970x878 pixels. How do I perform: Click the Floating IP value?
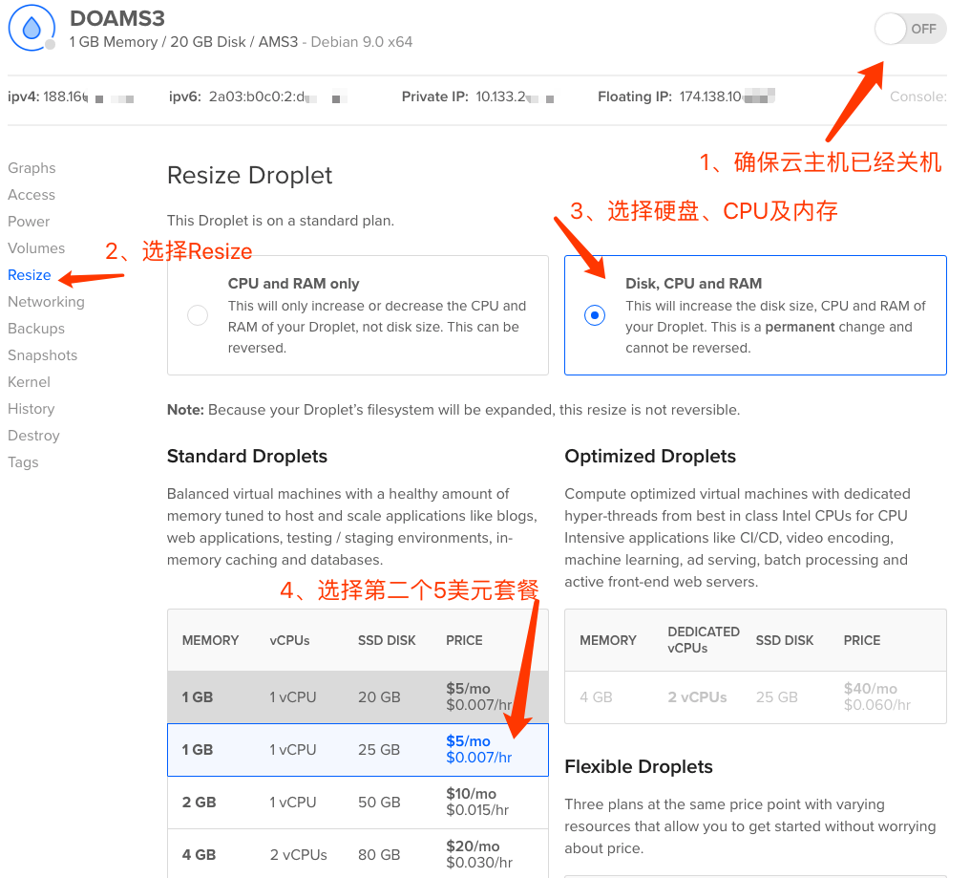pos(727,96)
